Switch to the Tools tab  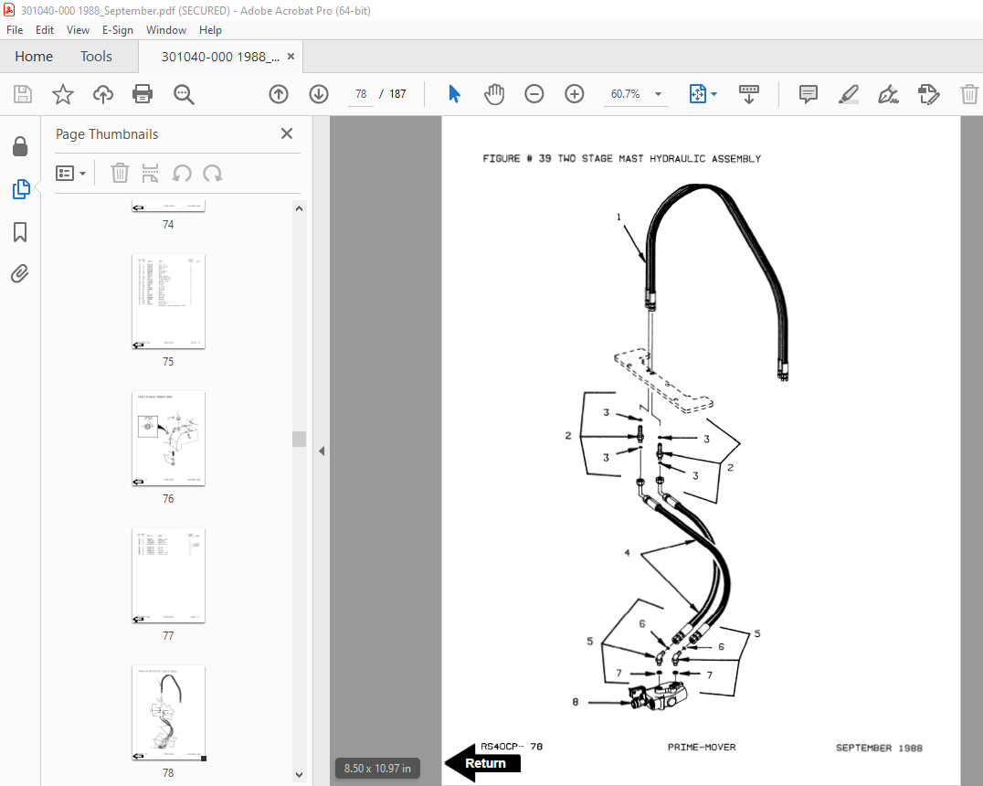click(96, 57)
